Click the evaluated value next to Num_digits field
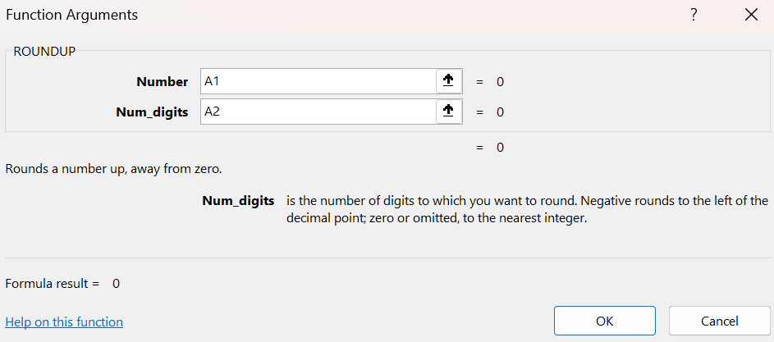The image size is (774, 342). click(x=500, y=112)
